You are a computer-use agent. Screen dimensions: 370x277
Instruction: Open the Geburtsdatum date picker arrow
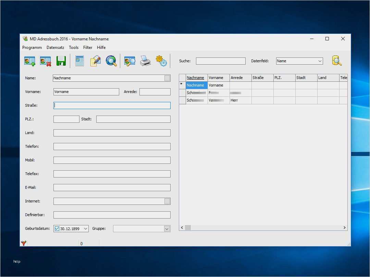point(85,228)
